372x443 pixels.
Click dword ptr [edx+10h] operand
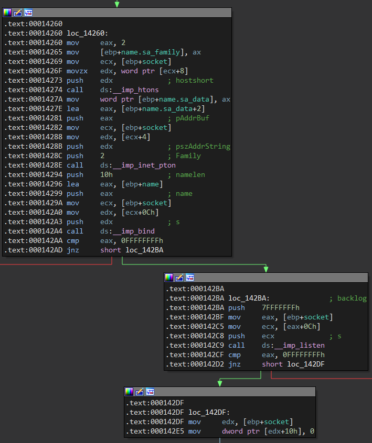[x=263, y=431]
